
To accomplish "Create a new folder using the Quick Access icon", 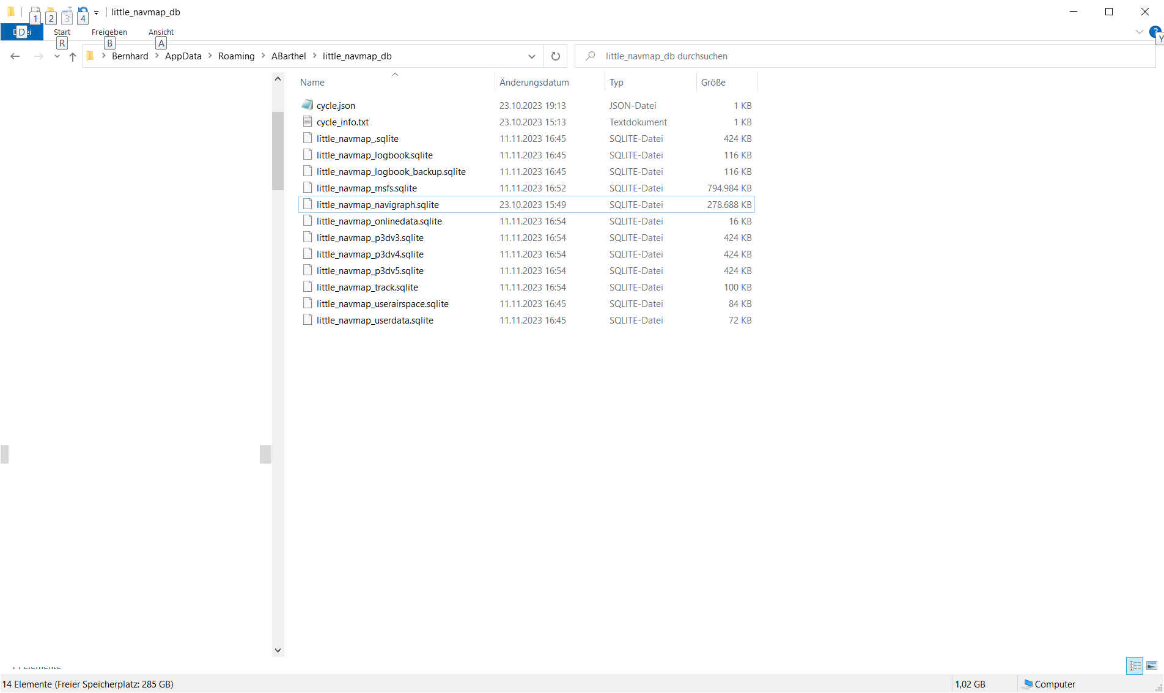I will tap(51, 12).
